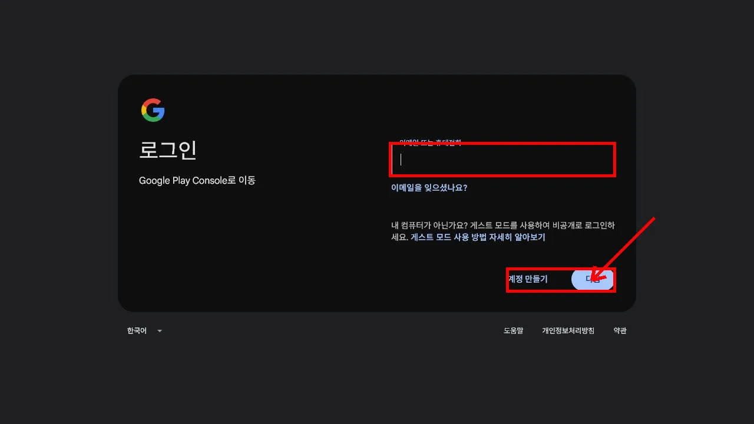Click the '계정 만들기' button
The width and height of the screenshot is (754, 424).
[528, 279]
